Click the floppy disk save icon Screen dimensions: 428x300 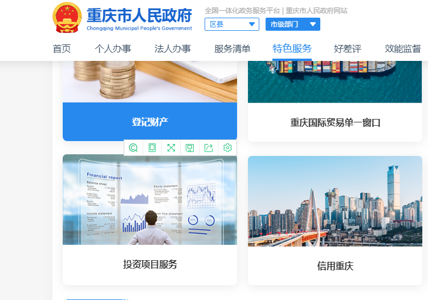coord(190,148)
